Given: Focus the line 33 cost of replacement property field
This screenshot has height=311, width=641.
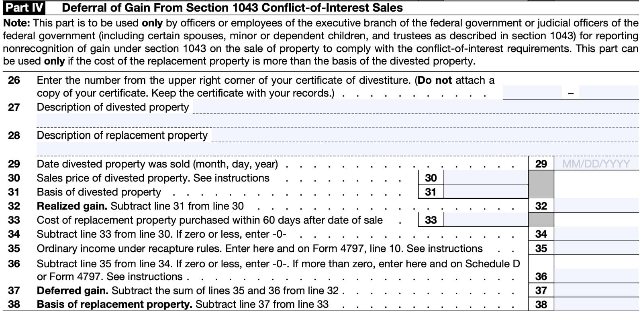Looking at the screenshot, I should [x=486, y=220].
